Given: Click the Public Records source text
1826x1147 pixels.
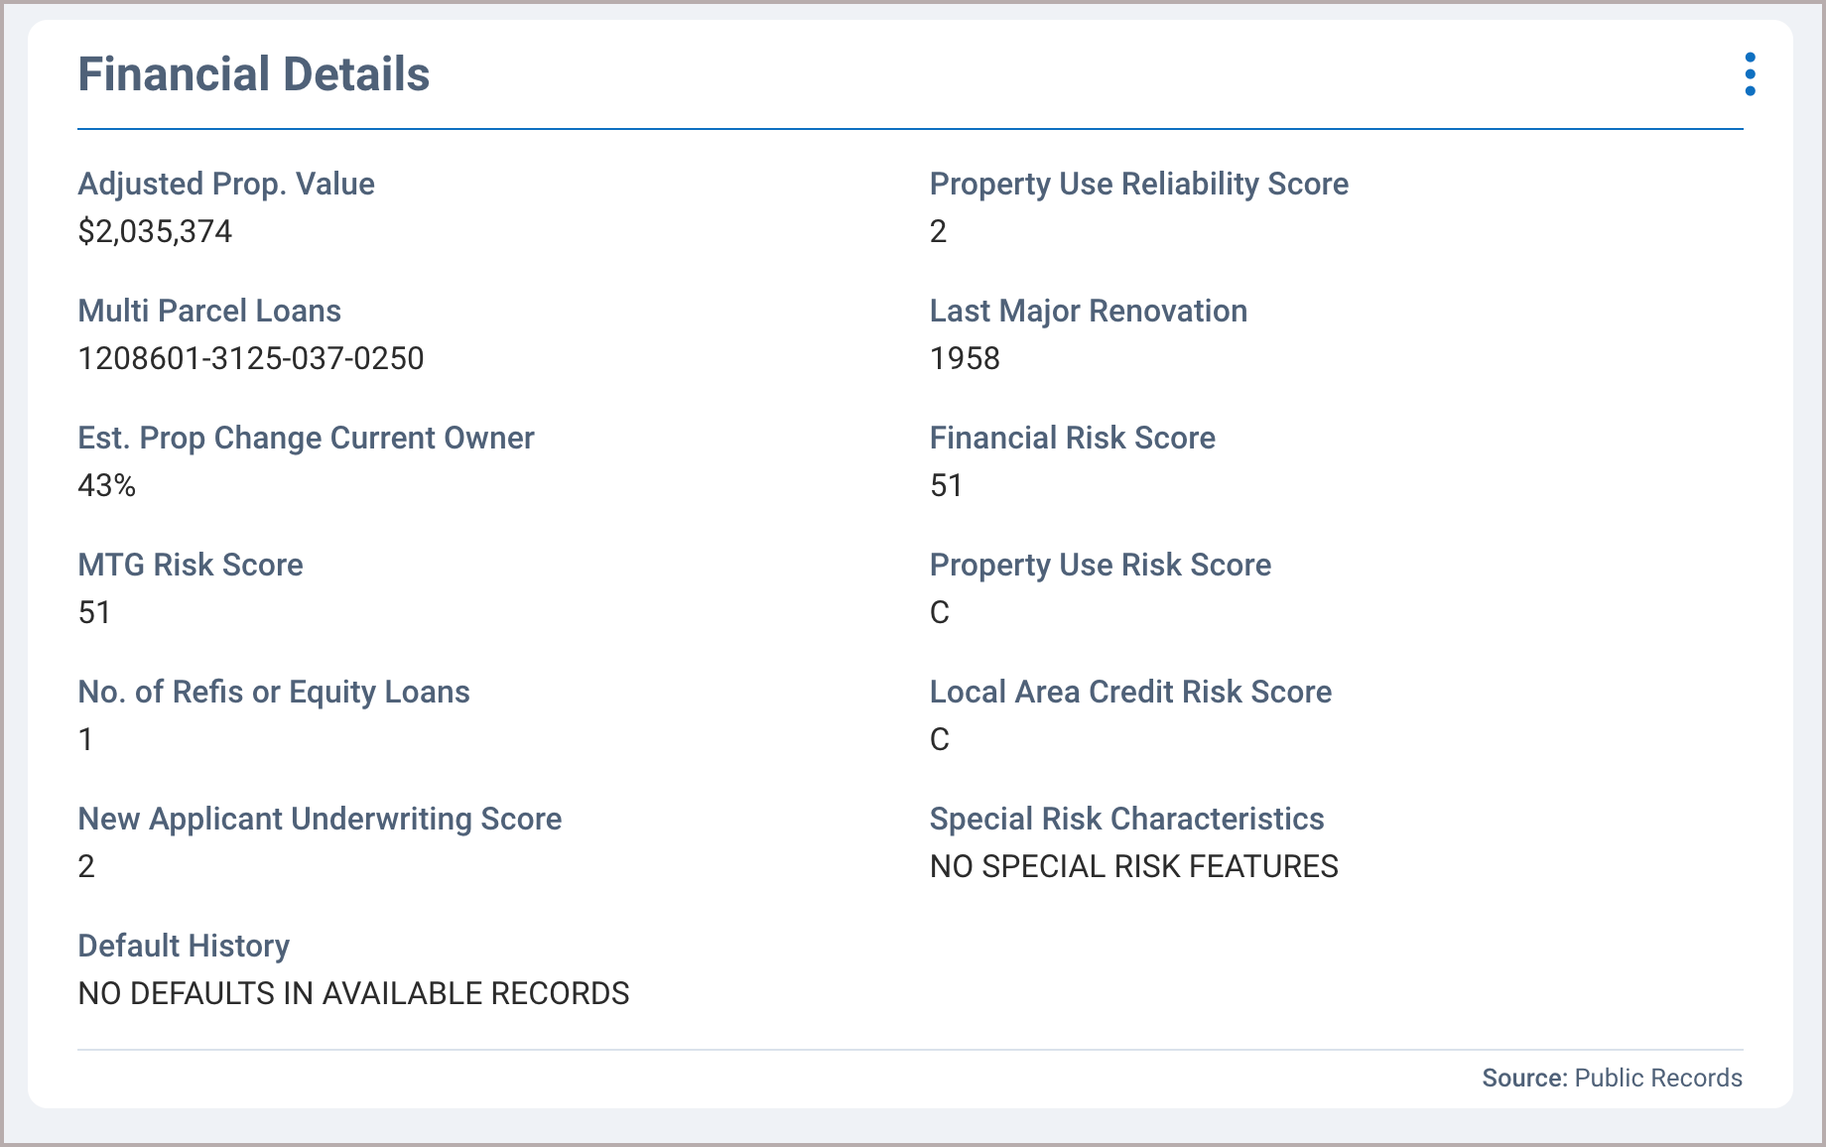Looking at the screenshot, I should (1657, 1078).
